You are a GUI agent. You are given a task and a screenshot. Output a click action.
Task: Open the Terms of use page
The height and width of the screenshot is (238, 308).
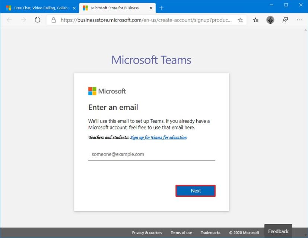pyautogui.click(x=181, y=232)
